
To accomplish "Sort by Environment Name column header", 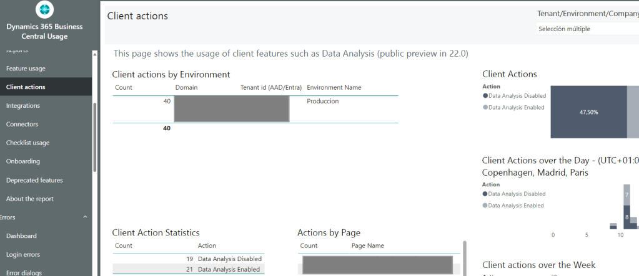I will pyautogui.click(x=334, y=88).
